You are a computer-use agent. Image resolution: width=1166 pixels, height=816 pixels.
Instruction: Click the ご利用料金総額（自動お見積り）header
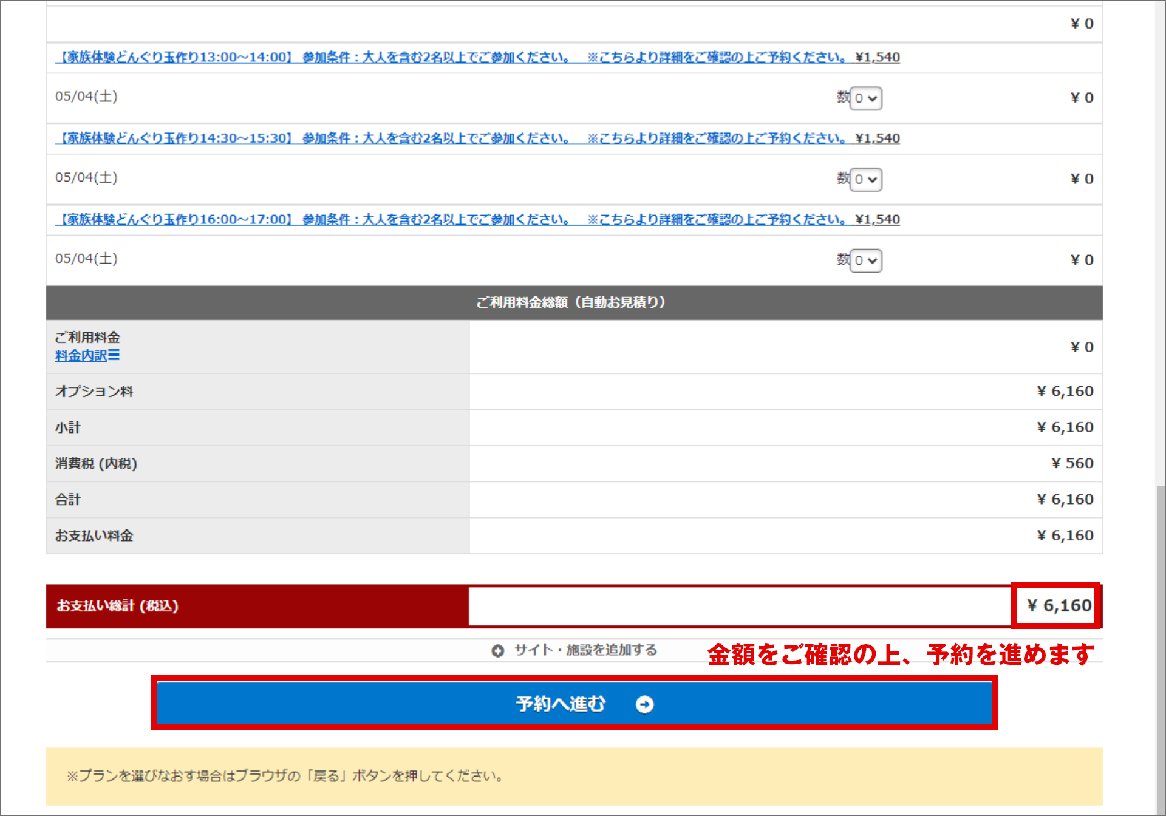tap(574, 302)
